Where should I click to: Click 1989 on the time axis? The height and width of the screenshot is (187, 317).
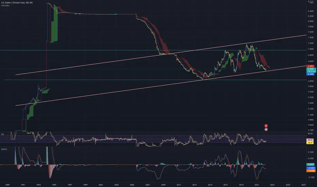(7, 185)
